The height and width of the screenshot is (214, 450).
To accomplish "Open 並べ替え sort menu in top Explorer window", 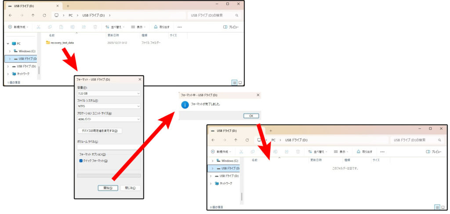I will tap(115, 27).
